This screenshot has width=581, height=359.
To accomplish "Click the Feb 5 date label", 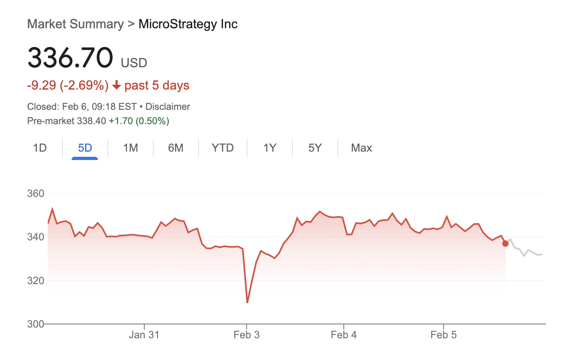I will [443, 335].
